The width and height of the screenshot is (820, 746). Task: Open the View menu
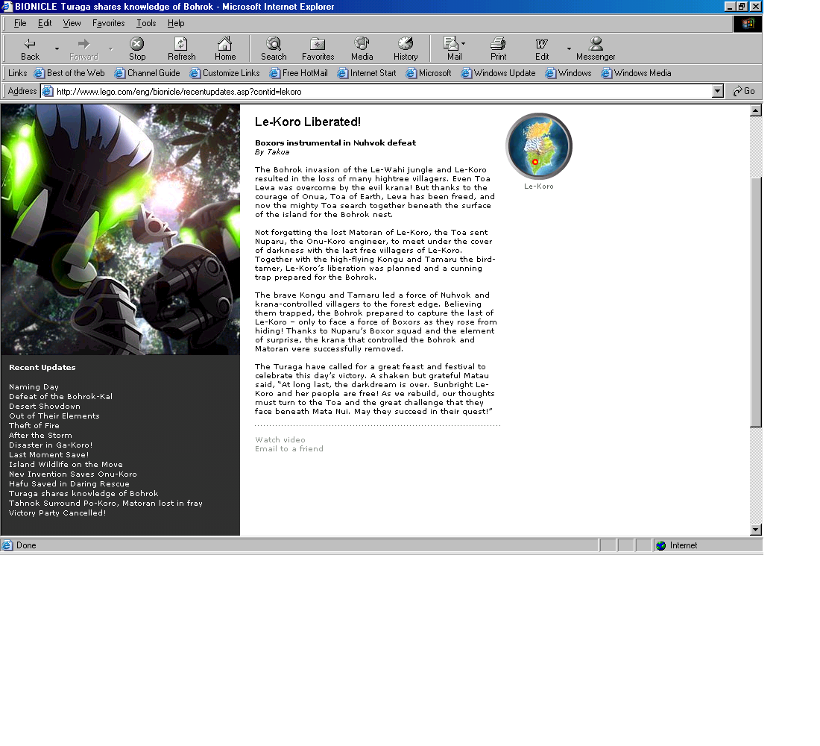(x=72, y=23)
